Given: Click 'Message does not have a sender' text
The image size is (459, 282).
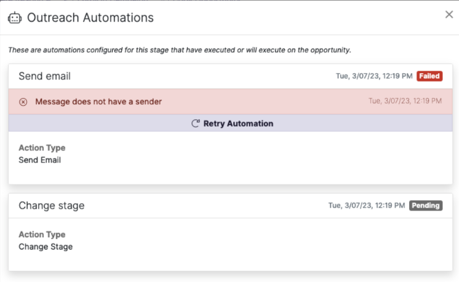Looking at the screenshot, I should point(98,102).
